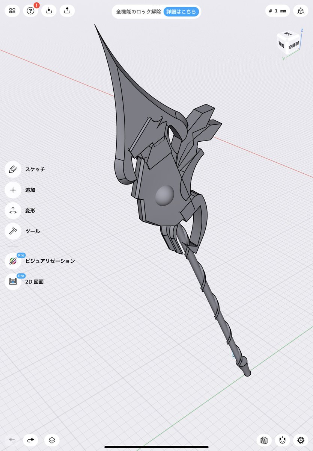Open the 1 mm grid units setting
This screenshot has width=313, height=451.
(x=277, y=11)
